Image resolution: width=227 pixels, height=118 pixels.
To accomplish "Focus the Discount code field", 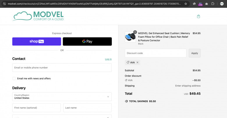I will pos(156,53).
